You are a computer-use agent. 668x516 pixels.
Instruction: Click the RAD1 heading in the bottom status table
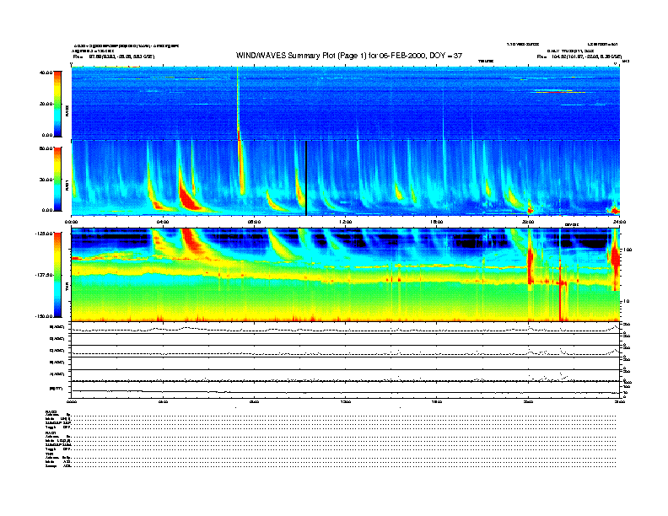click(51, 433)
